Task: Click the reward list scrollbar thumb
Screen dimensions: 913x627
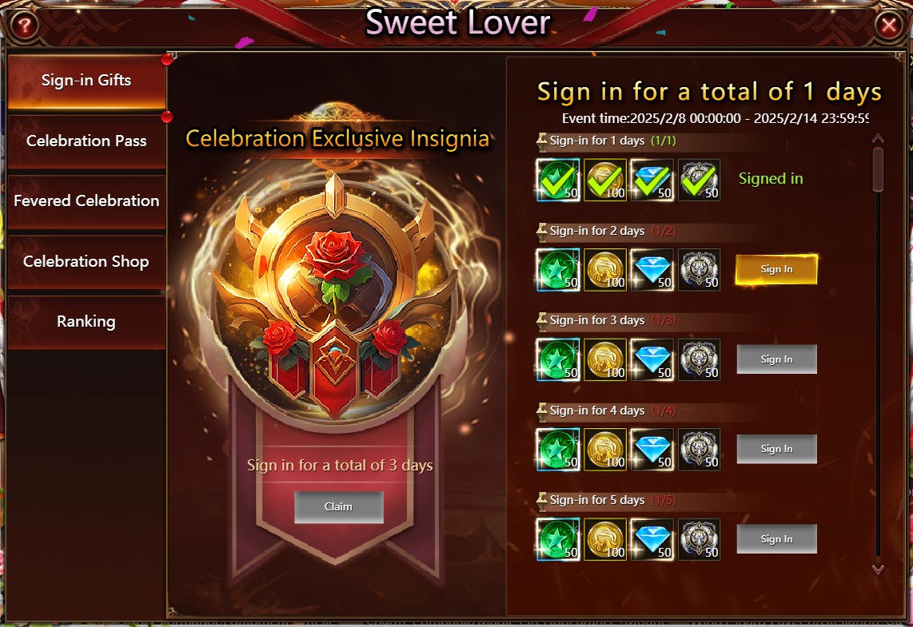Action: [x=878, y=169]
